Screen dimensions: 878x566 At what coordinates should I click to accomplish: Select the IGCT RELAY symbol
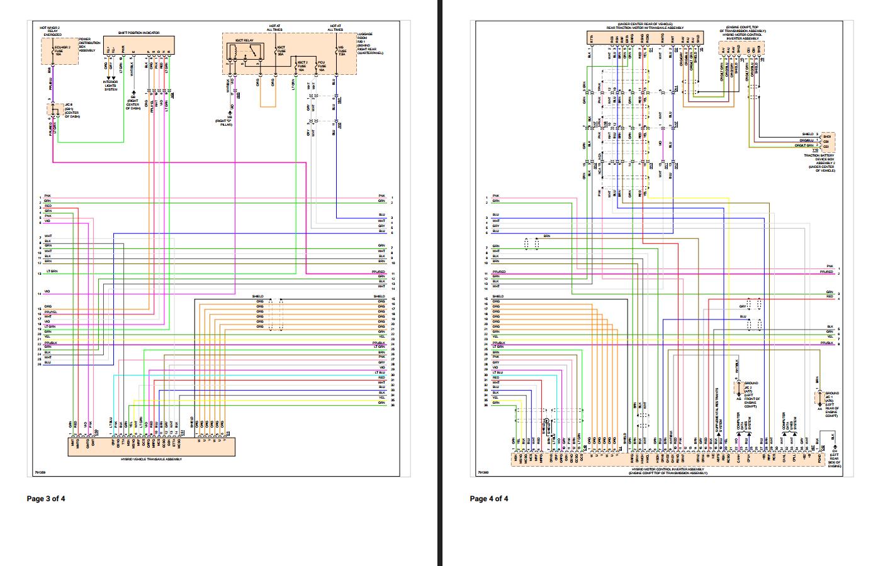click(x=245, y=52)
